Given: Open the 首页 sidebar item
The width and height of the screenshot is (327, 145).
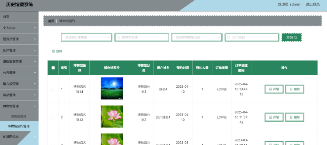Looking at the screenshot, I should pyautogui.click(x=19, y=17).
